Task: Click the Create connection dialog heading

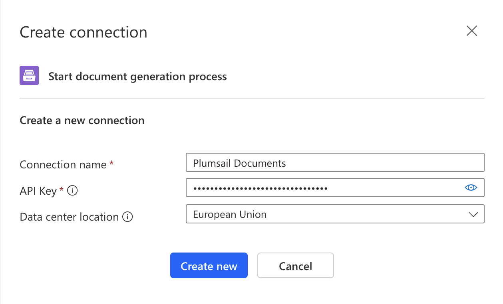Action: (x=84, y=32)
